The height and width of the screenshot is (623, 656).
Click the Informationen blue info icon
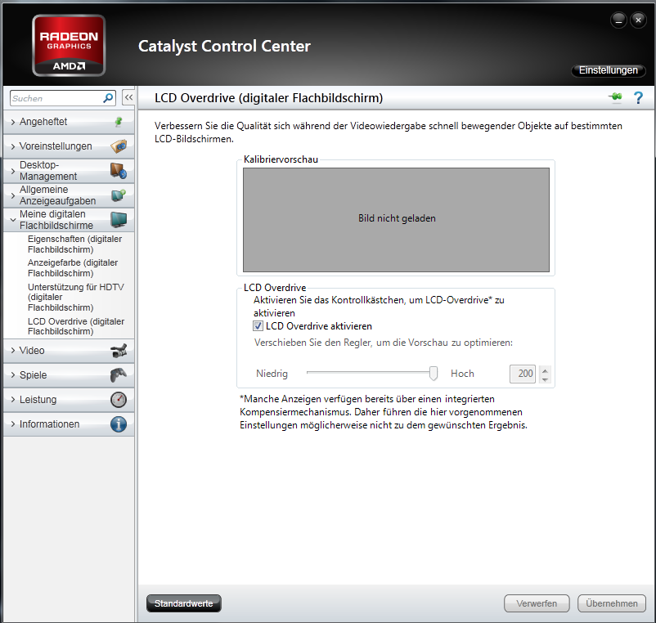tap(119, 424)
